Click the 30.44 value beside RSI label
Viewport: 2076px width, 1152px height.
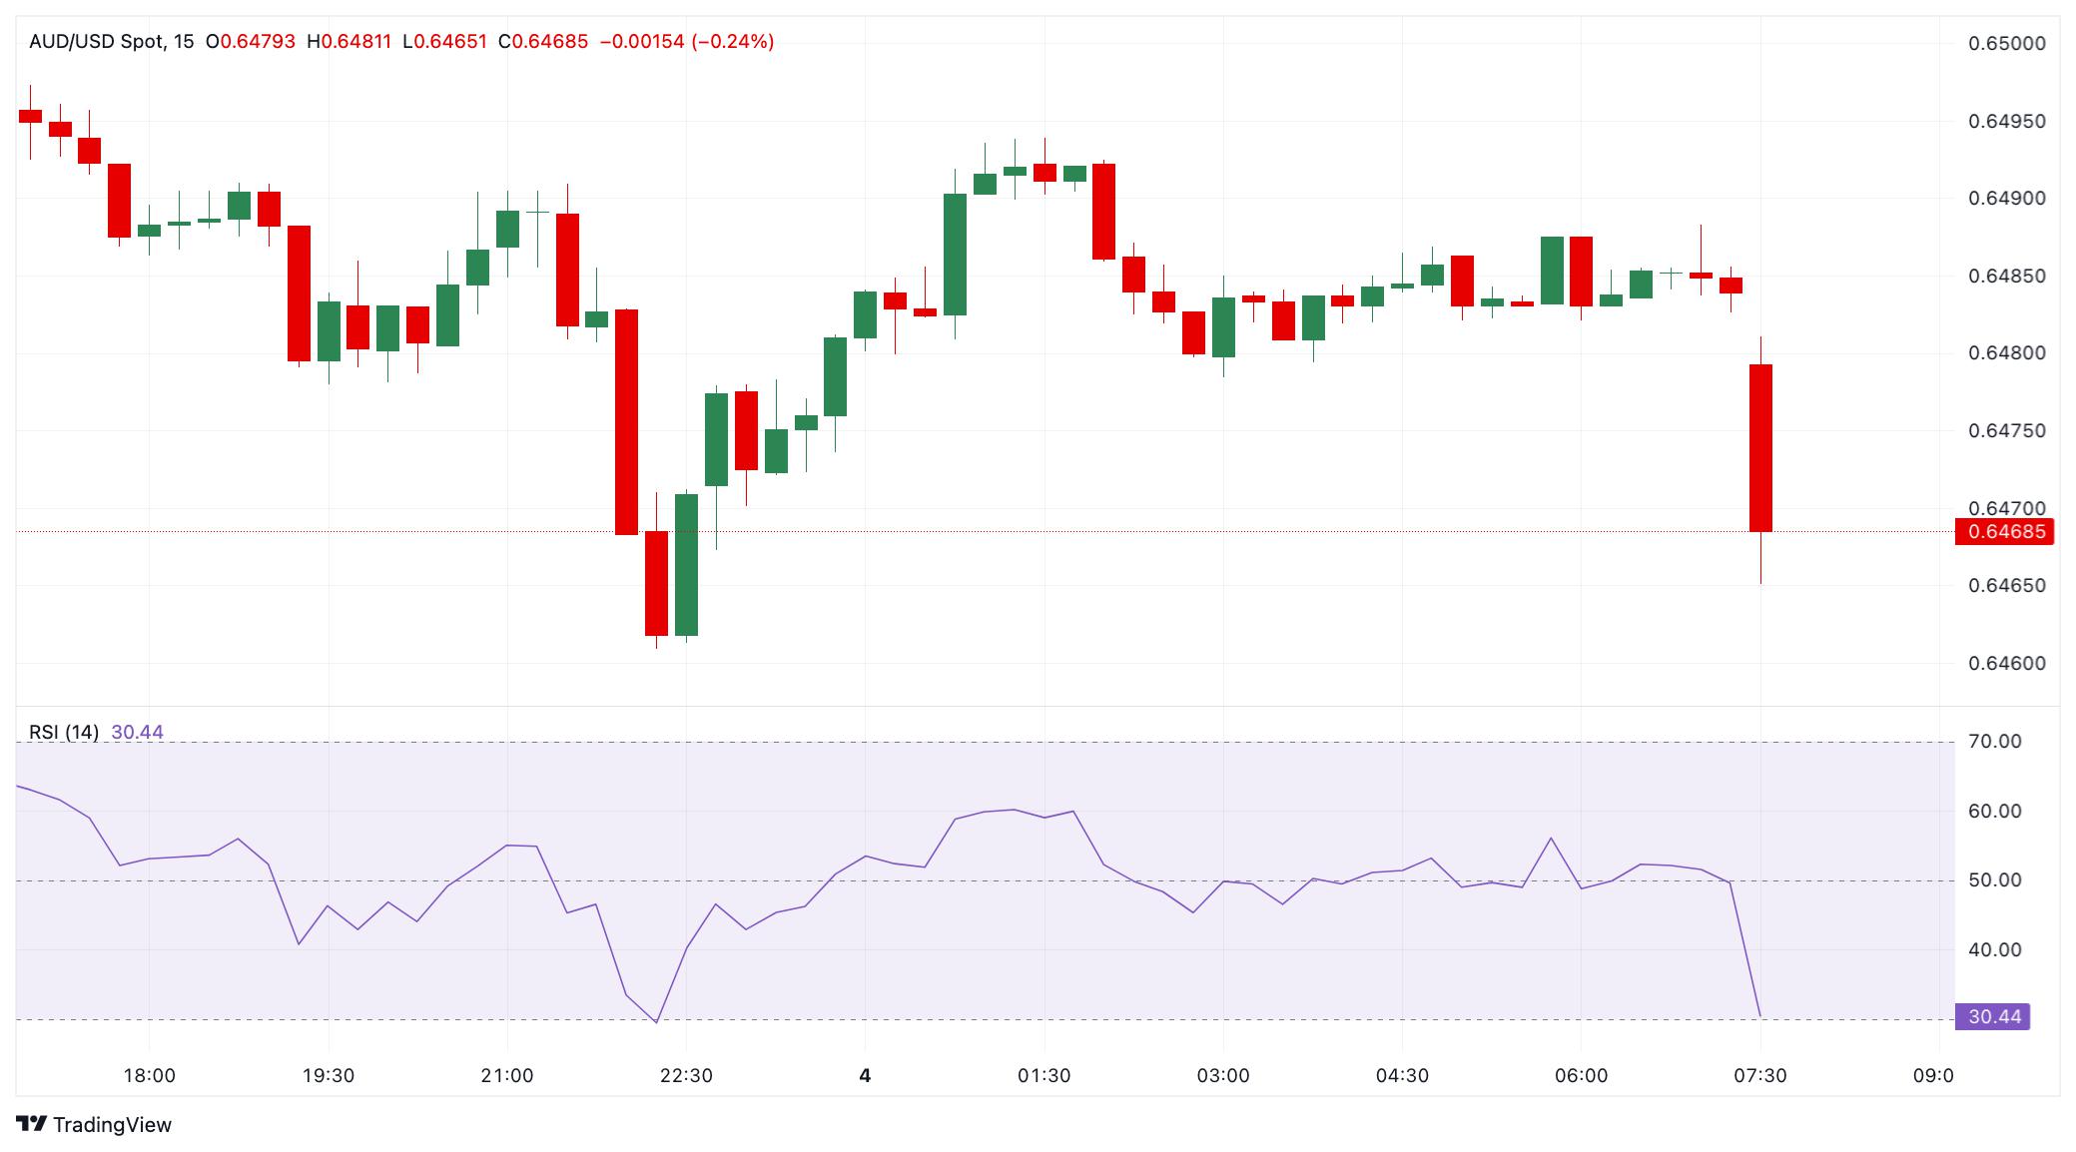(x=137, y=732)
